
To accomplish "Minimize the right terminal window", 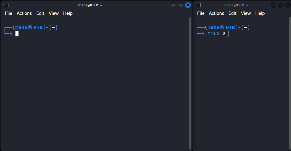I will coord(273,5).
